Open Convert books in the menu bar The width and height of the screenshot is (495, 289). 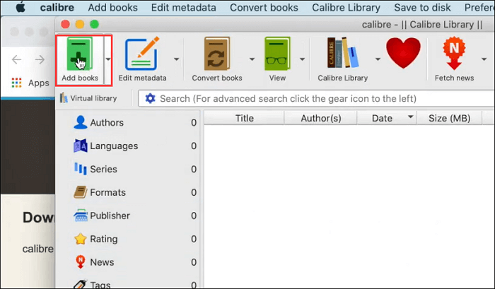coord(264,8)
